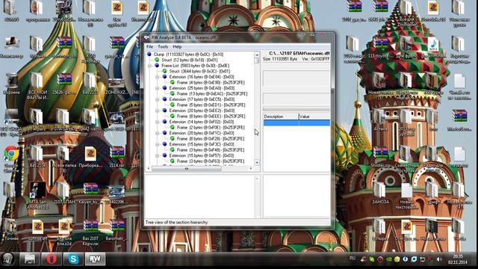Open the Help menu

177,46
